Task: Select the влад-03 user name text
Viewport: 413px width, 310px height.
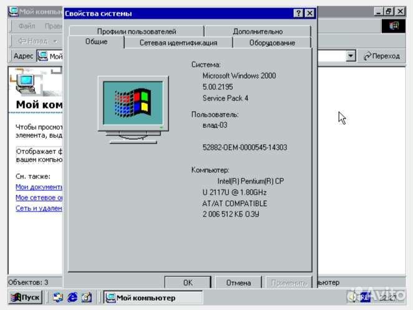Action: point(215,125)
